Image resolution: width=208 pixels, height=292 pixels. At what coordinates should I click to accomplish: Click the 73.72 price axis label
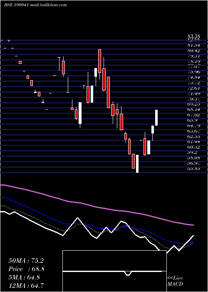193,83
